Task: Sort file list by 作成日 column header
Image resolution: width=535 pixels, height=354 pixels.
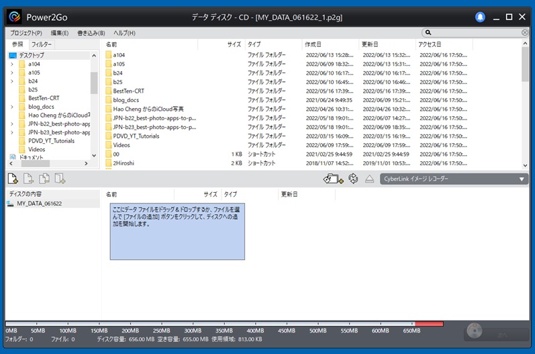Action: 330,44
